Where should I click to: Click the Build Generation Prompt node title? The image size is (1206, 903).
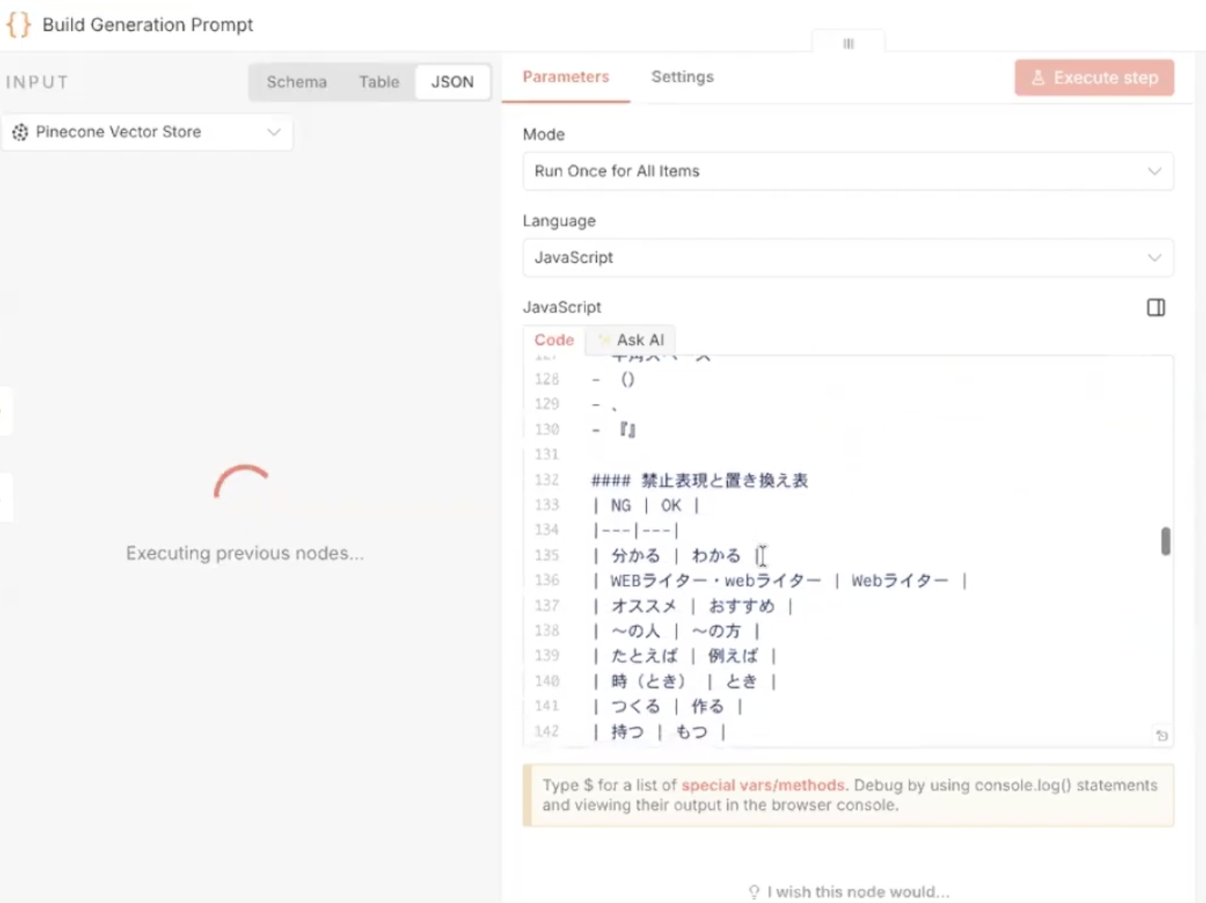coord(148,25)
